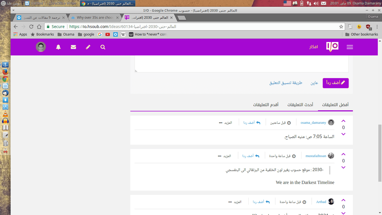This screenshot has width=382, height=215.
Task: Open user avatar menu in header
Action: pos(41,47)
